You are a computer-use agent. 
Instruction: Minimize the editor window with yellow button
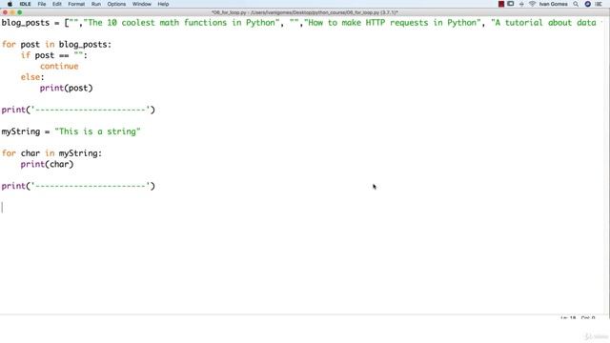[x=12, y=12]
